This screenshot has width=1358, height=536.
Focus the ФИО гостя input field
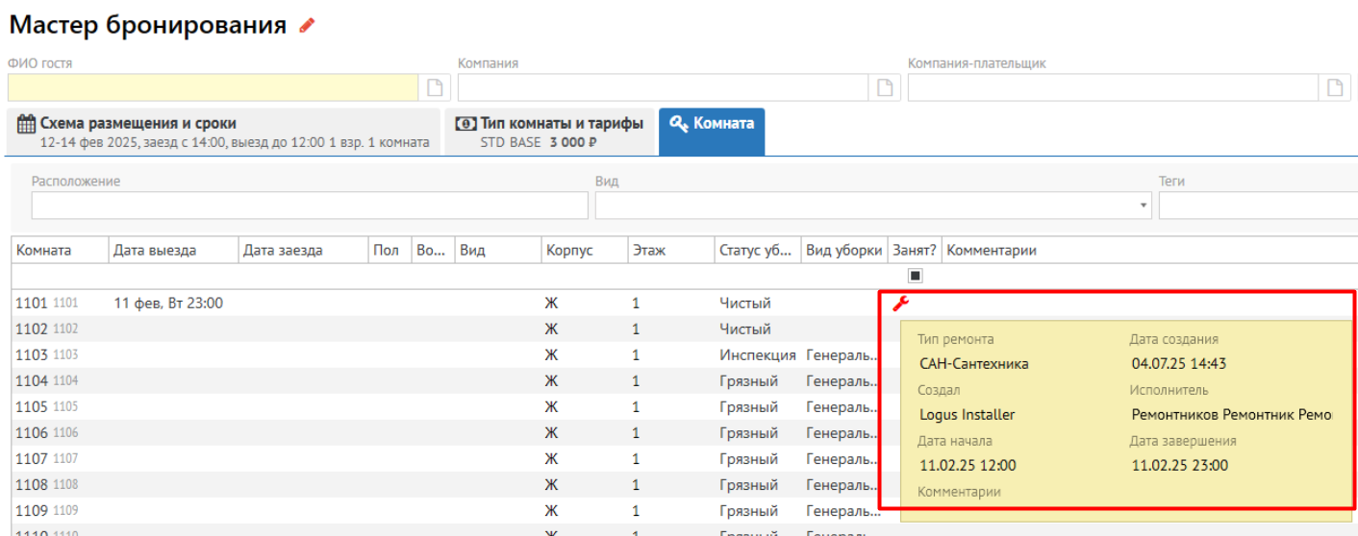click(214, 87)
